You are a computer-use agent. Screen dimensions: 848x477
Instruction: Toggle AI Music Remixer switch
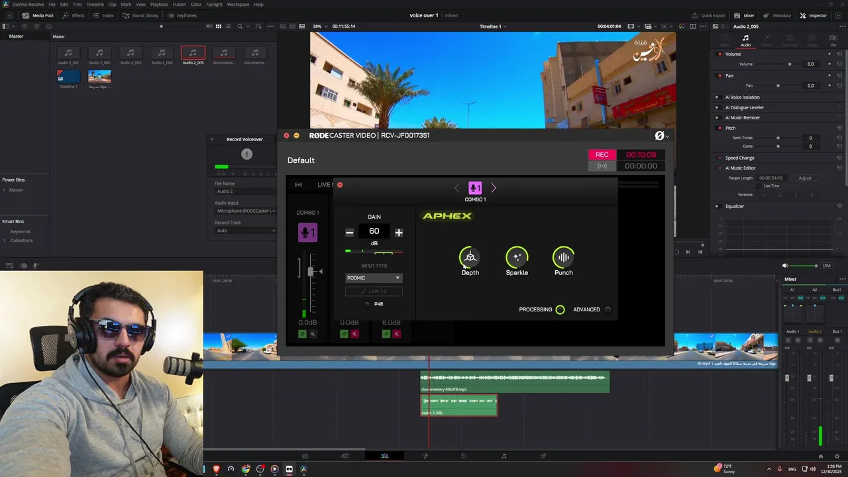tap(717, 118)
